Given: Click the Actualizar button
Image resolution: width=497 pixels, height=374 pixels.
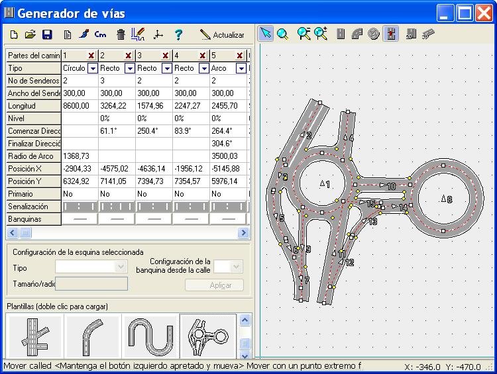Looking at the screenshot, I should click(x=222, y=34).
